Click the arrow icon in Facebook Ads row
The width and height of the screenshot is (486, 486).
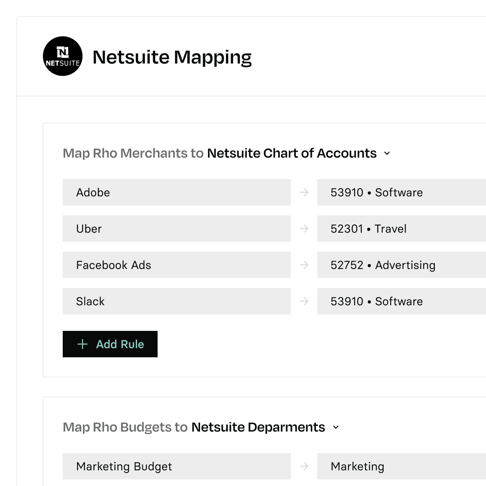coord(304,265)
